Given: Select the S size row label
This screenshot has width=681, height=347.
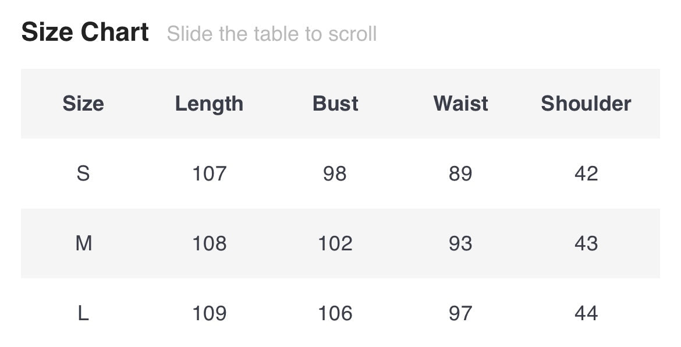Looking at the screenshot, I should (x=83, y=173).
